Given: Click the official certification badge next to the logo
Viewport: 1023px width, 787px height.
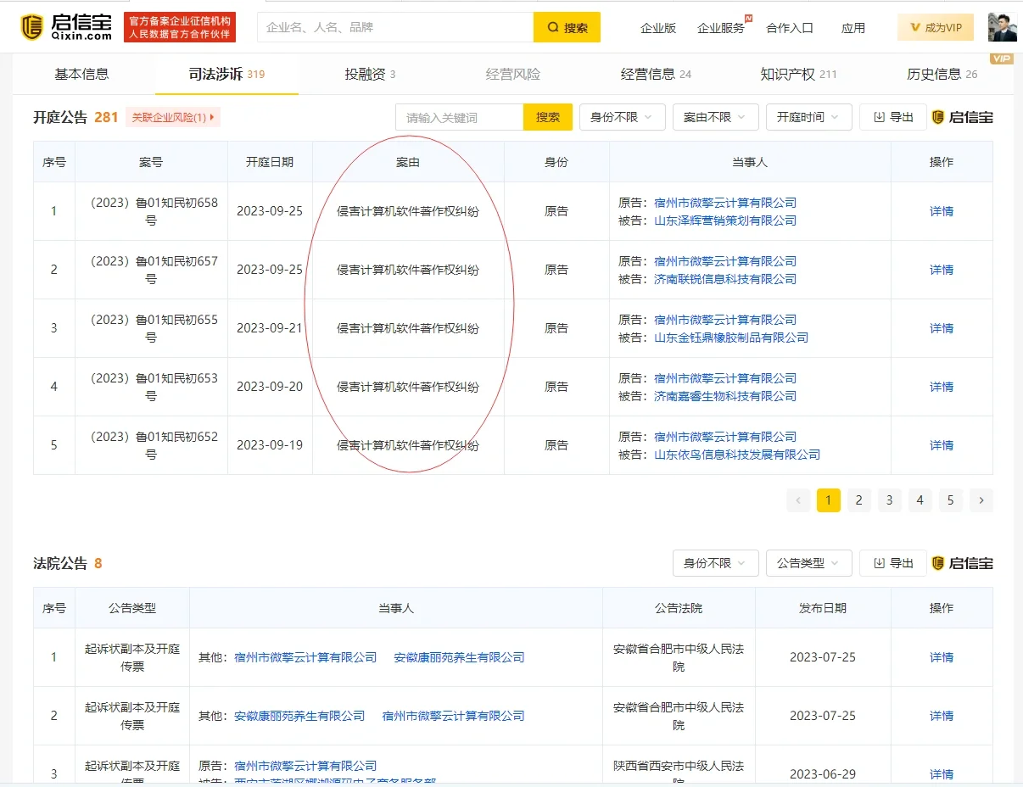Looking at the screenshot, I should (179, 26).
